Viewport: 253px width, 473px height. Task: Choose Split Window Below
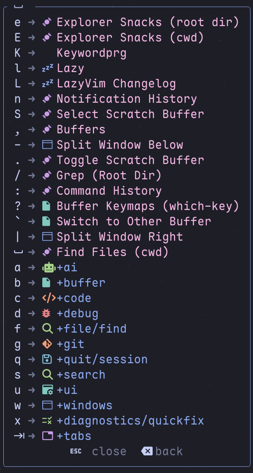point(120,145)
